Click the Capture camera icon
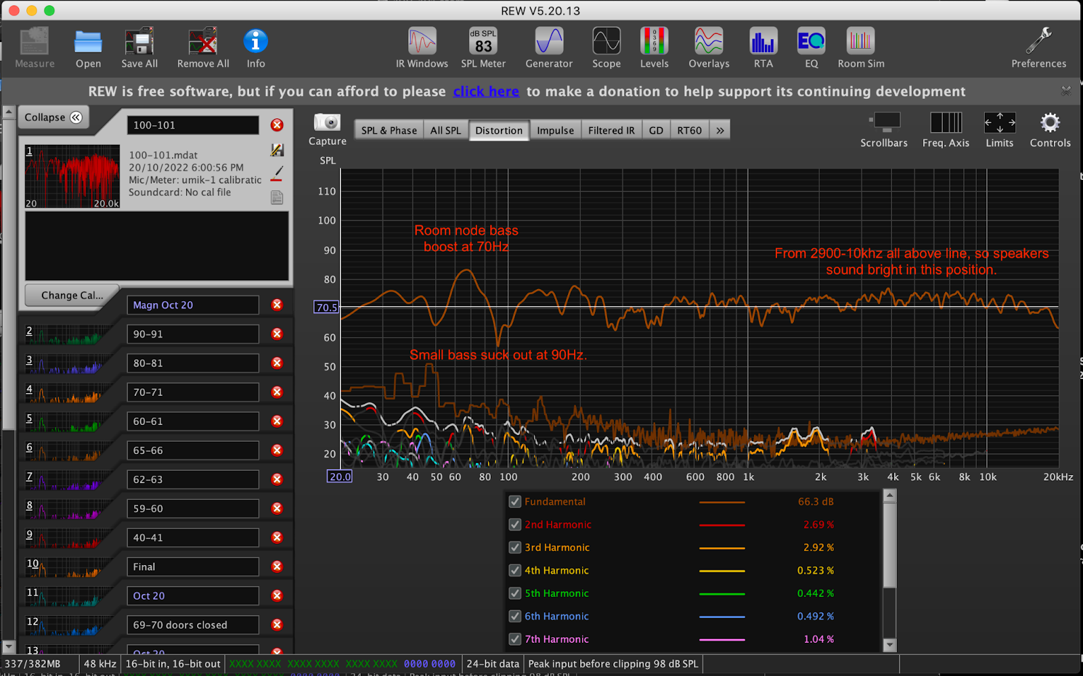This screenshot has width=1083, height=676. click(x=327, y=123)
